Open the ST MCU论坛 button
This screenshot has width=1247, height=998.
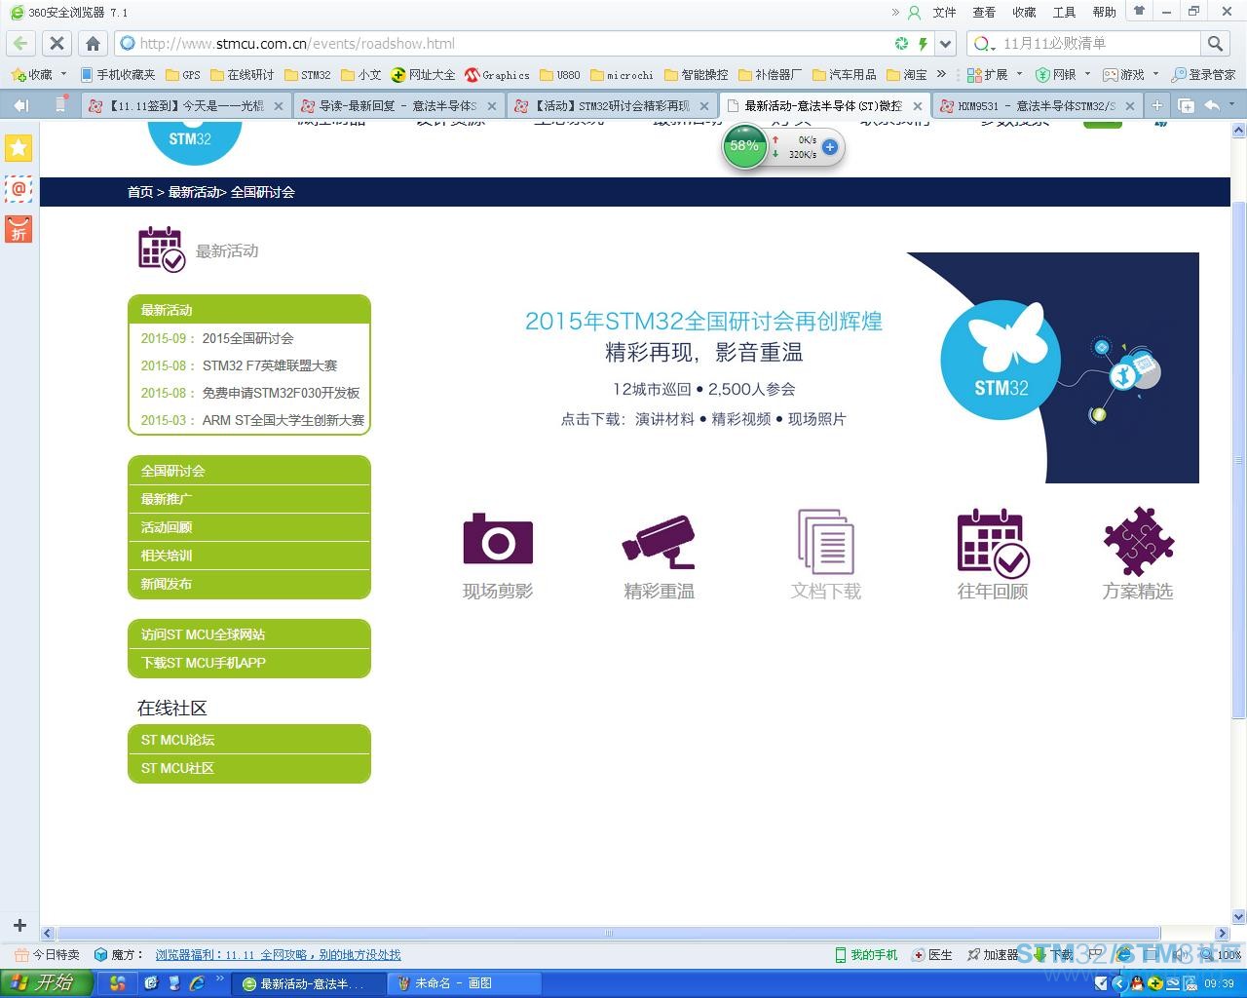(249, 740)
